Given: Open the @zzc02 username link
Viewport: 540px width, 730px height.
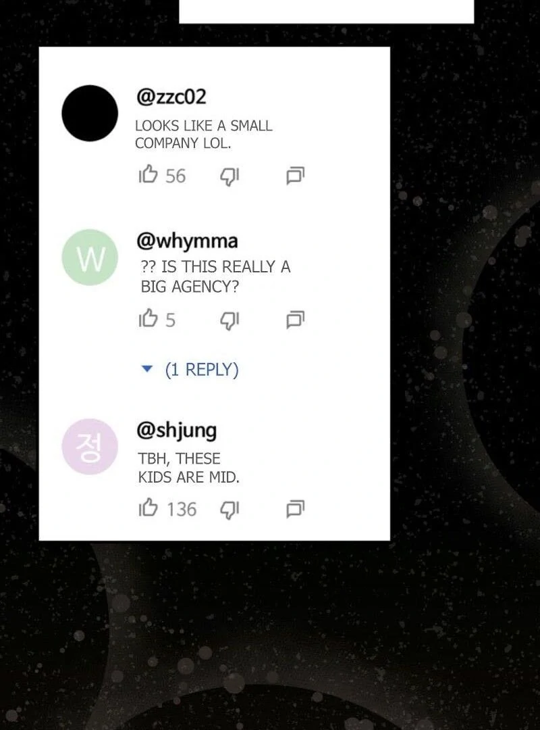Looking at the screenshot, I should pos(171,97).
